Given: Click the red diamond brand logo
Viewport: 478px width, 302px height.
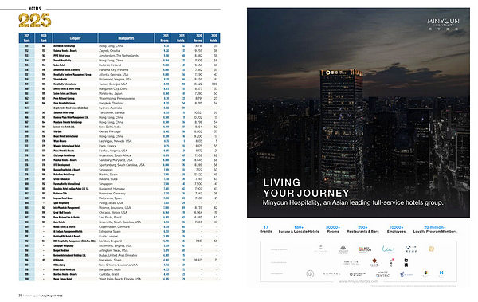Looking at the screenshot, I should pyautogui.click(x=374, y=262).
